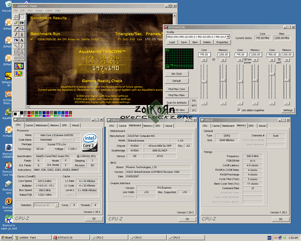Pick the Curve tool in Paint
Viewport: 301px width, 241px height.
(x=22, y=46)
